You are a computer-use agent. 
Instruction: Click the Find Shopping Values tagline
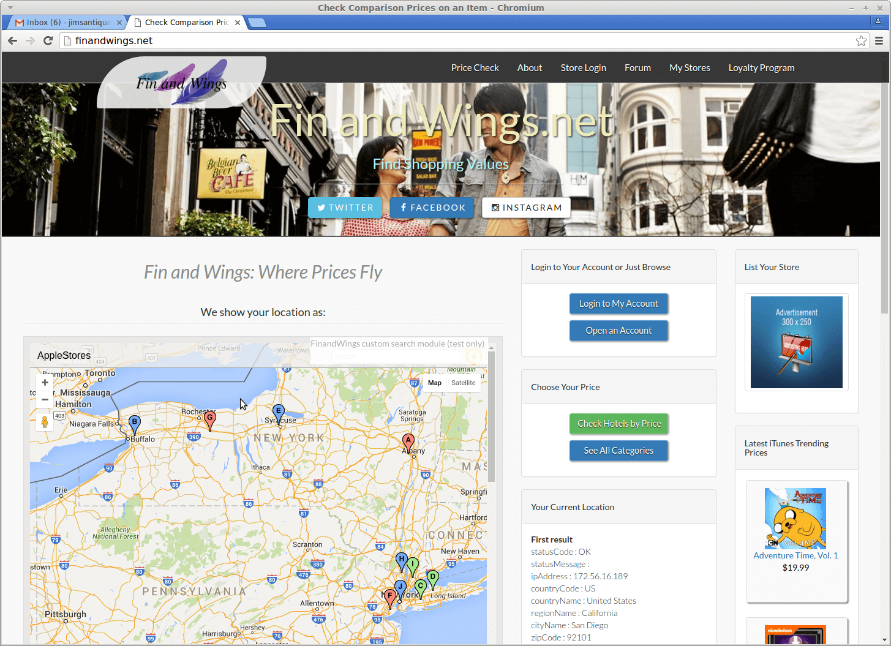(x=441, y=164)
